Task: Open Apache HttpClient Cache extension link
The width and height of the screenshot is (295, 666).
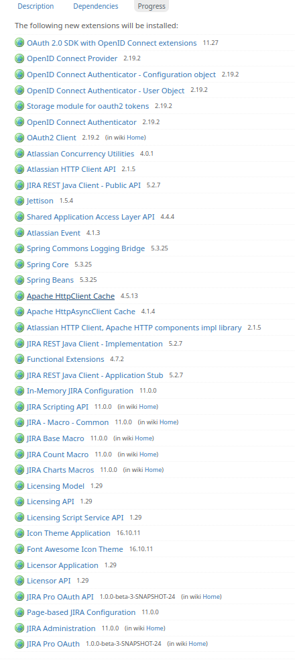Action: click(70, 296)
